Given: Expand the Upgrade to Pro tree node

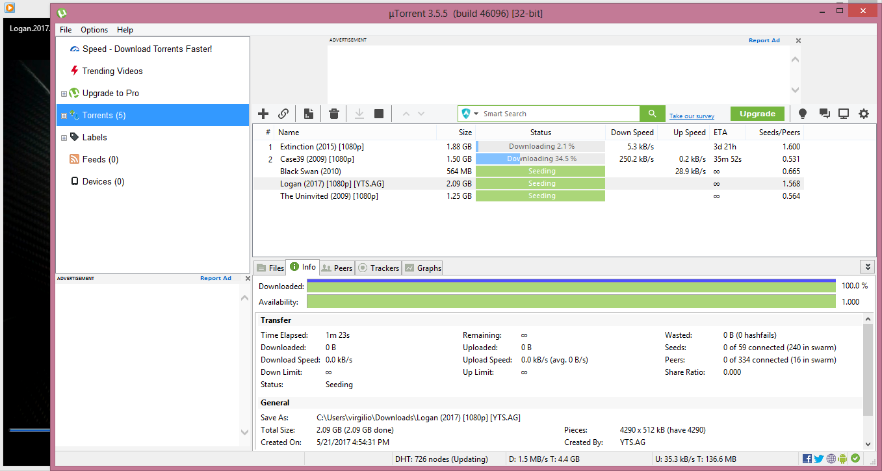Looking at the screenshot, I should [64, 94].
